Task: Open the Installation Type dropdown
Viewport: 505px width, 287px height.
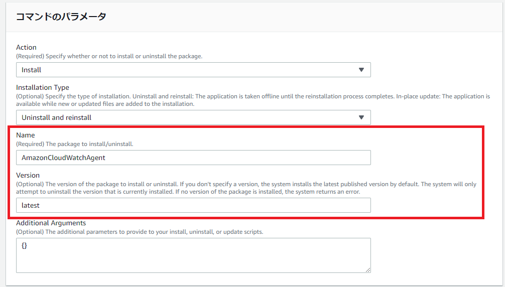Action: click(193, 117)
